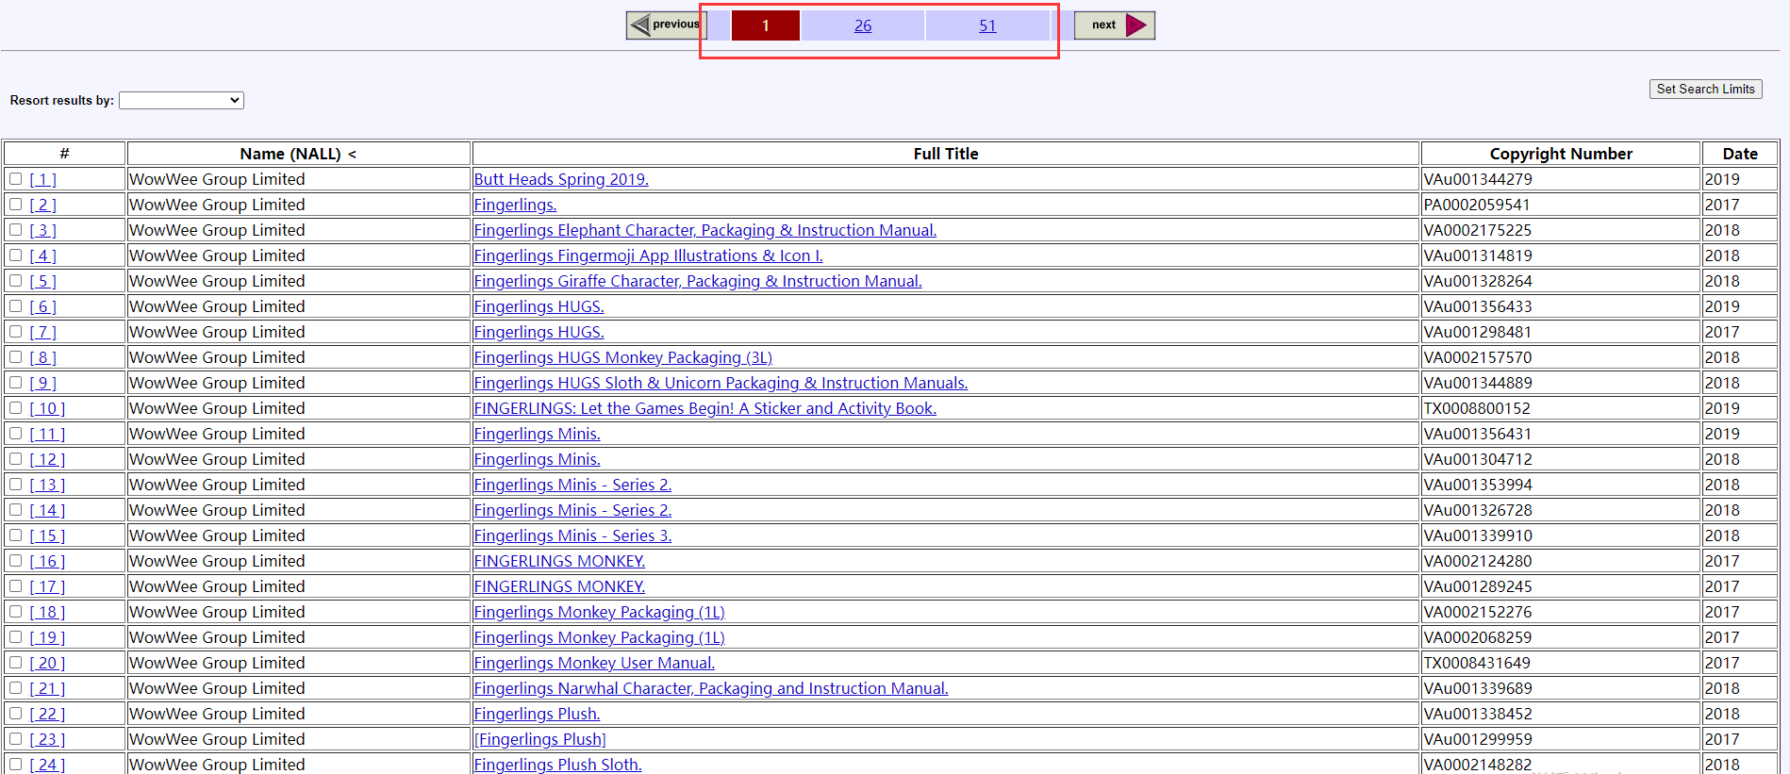
Task: Tick checkbox for record 5
Action: tap(15, 280)
